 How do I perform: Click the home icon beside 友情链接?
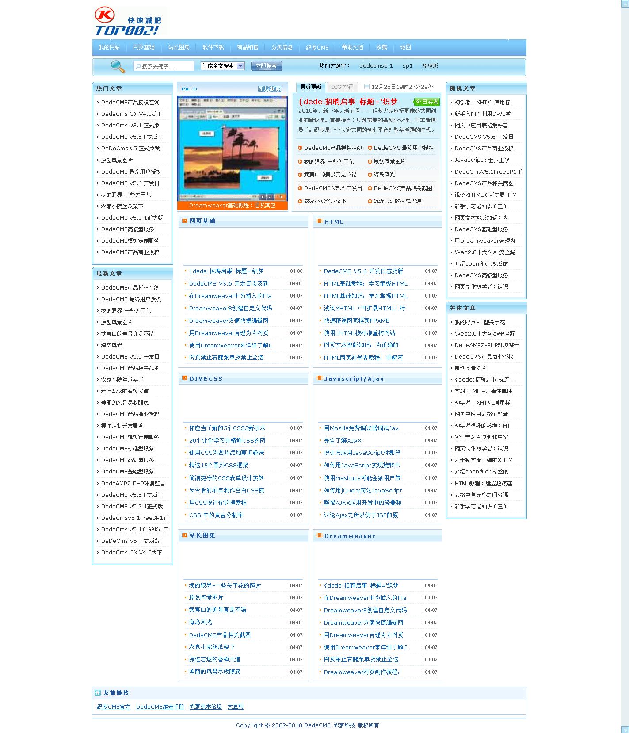(x=98, y=693)
